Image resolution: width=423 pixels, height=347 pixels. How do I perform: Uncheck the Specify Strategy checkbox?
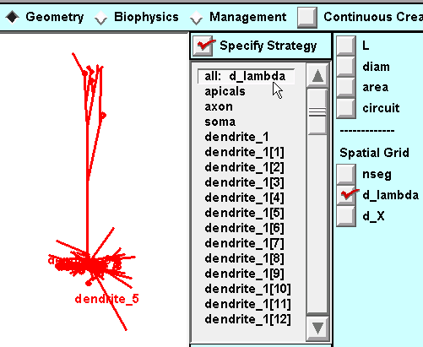click(x=203, y=46)
